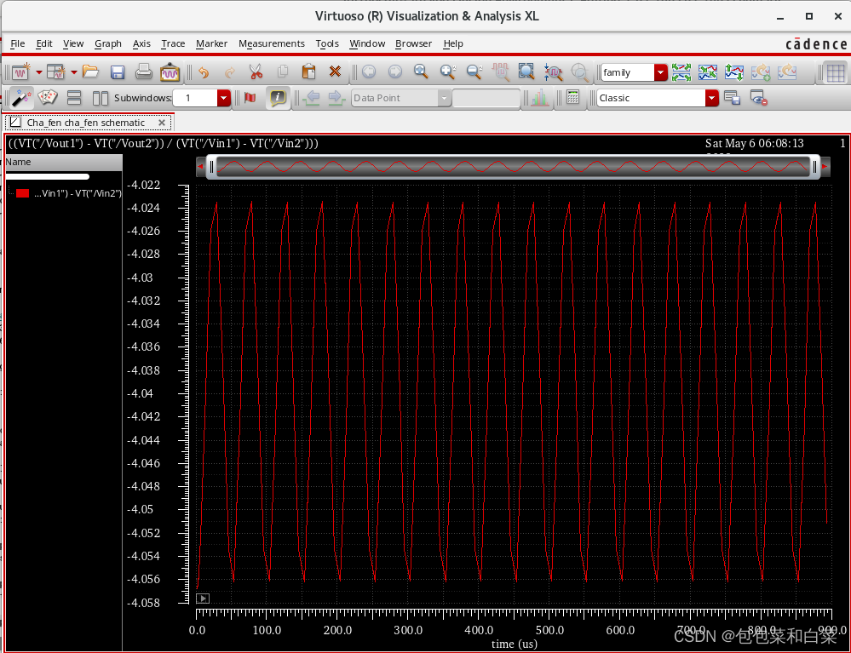The height and width of the screenshot is (653, 851).
Task: Click the reload with plus icon
Action: tap(761, 72)
